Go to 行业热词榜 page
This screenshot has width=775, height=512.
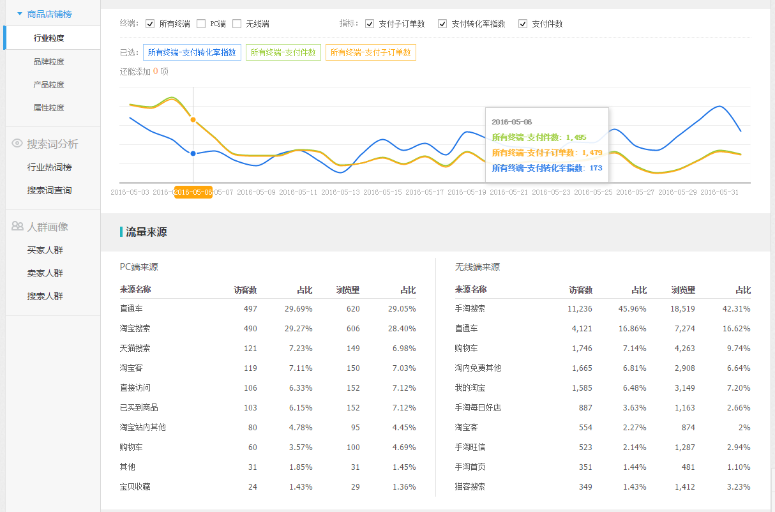click(x=49, y=167)
